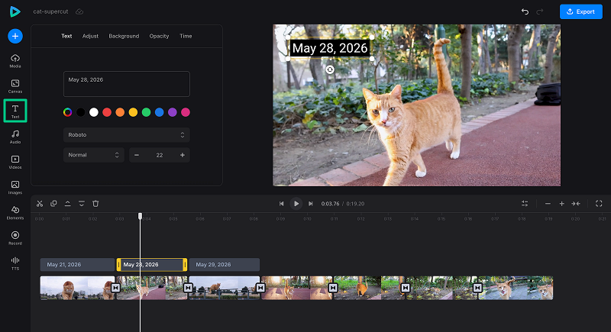
Task: Undo the last action
Action: point(525,11)
